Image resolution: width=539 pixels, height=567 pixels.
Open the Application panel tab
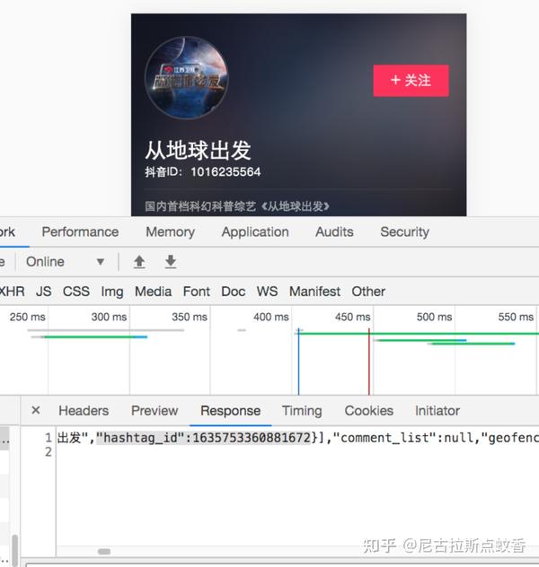point(255,231)
